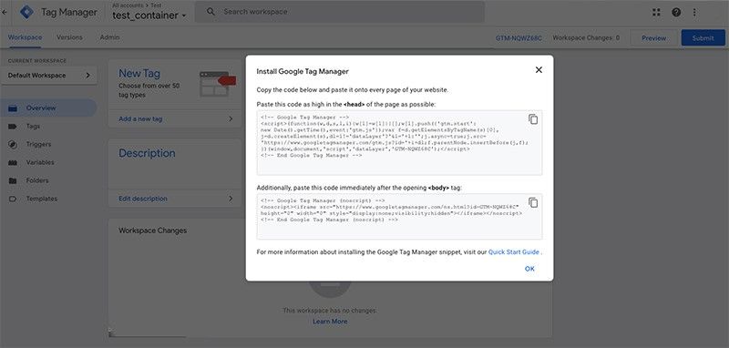Go back using the arrow icon
This screenshot has width=729, height=348.
click(5, 12)
